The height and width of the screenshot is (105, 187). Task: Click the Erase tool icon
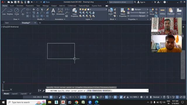pyautogui.click(x=47, y=9)
